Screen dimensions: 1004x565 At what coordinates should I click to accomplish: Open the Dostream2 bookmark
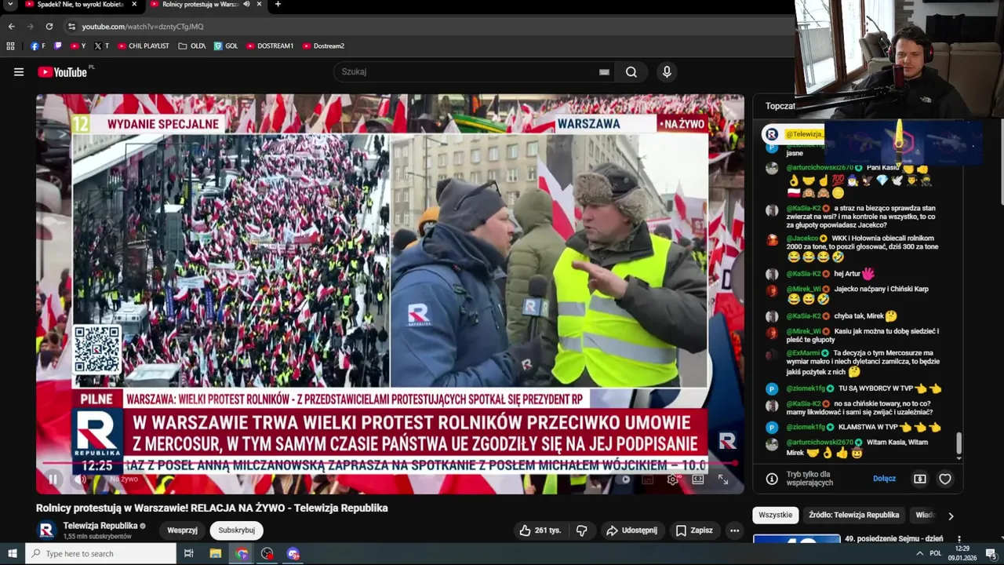(323, 46)
